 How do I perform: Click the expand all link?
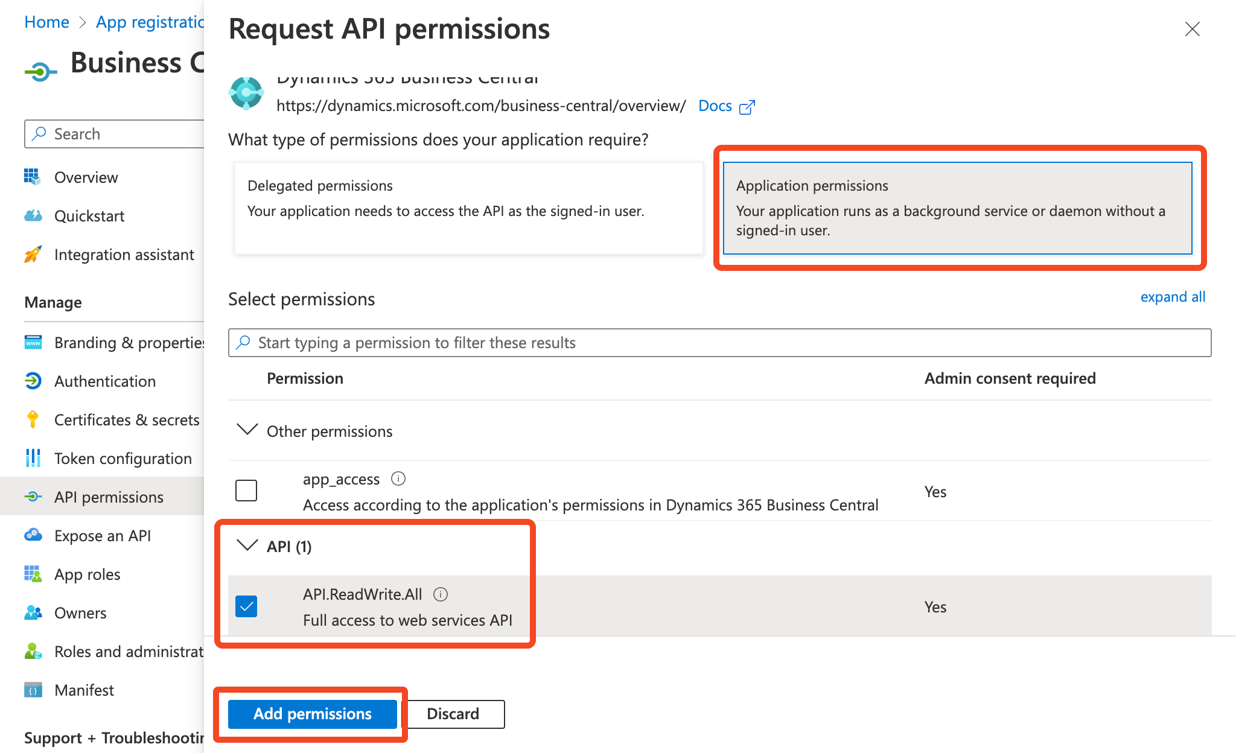[x=1173, y=297]
